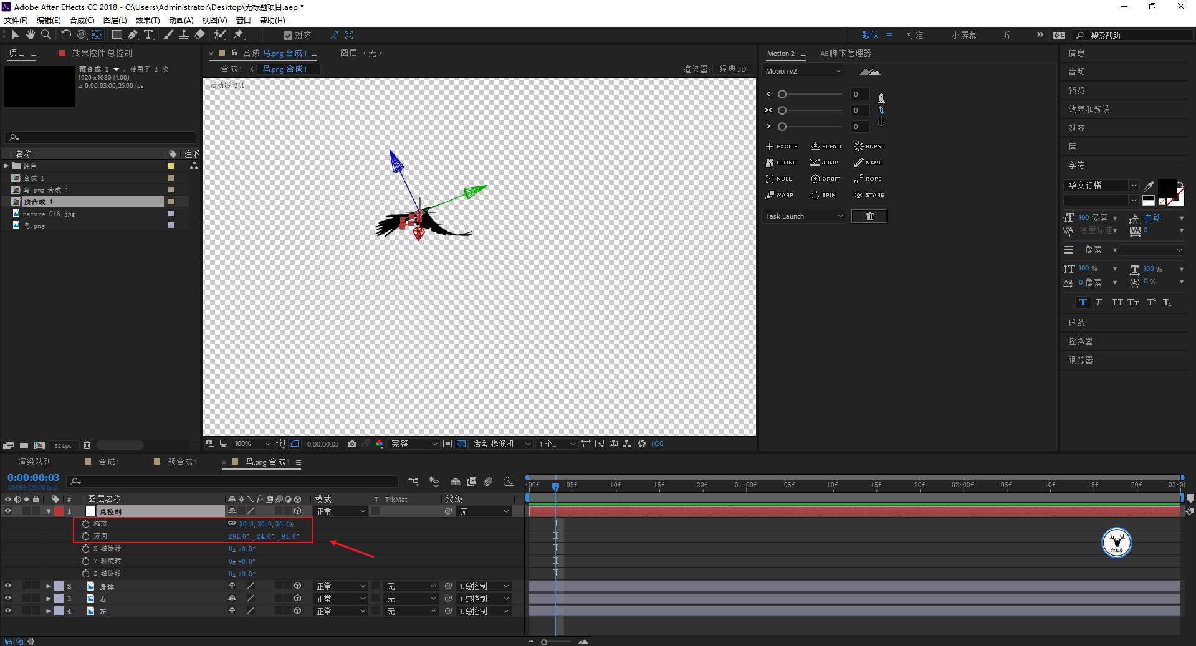Open the 华文行楷 font dropdown
This screenshot has height=646, width=1196.
pos(1101,185)
